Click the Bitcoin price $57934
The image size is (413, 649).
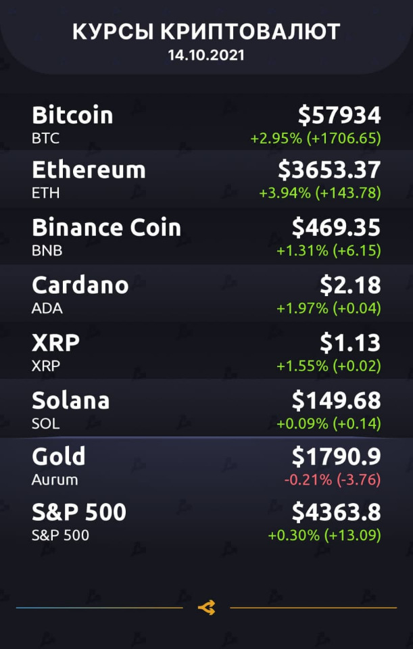(x=339, y=116)
